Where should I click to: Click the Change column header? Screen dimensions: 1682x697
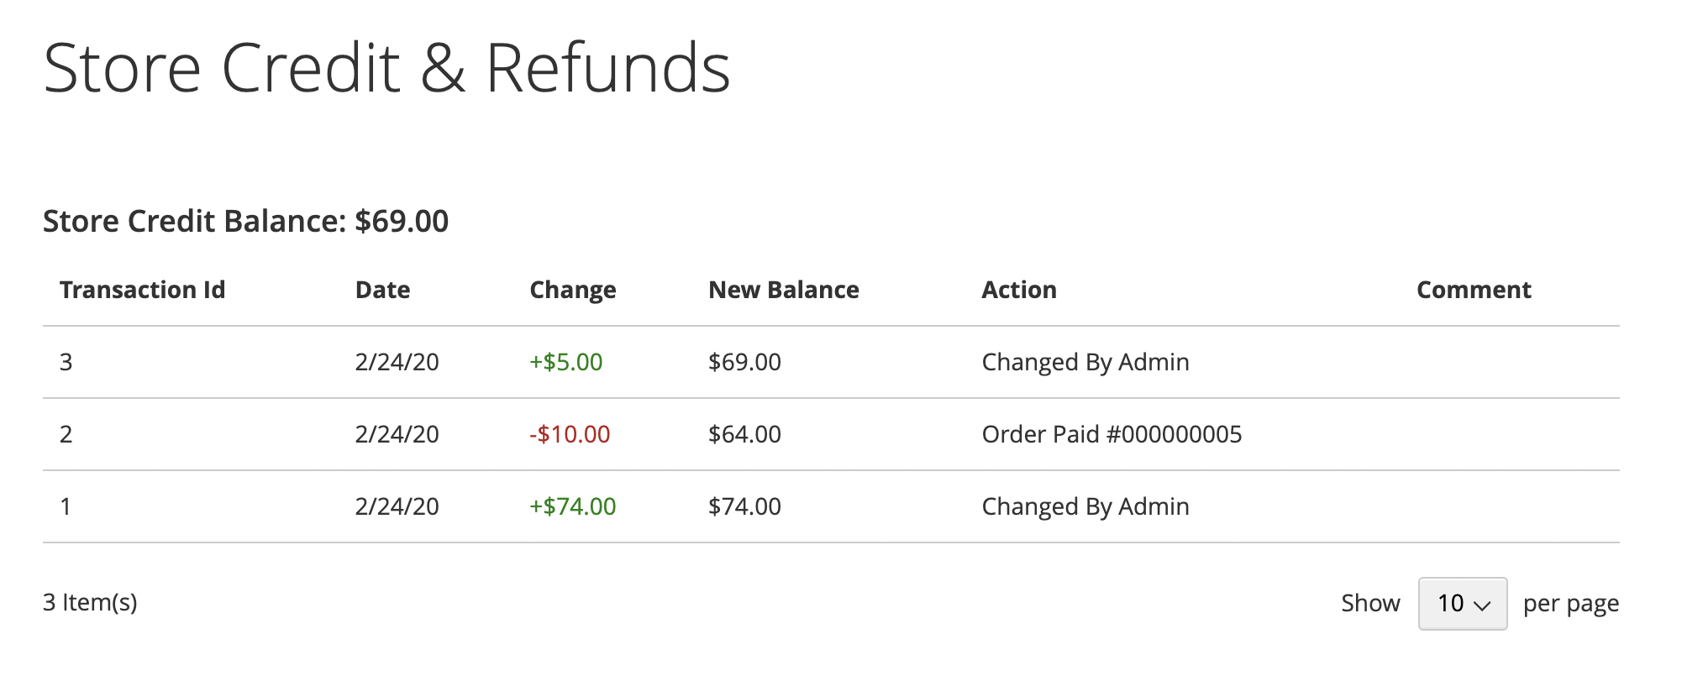pos(573,291)
